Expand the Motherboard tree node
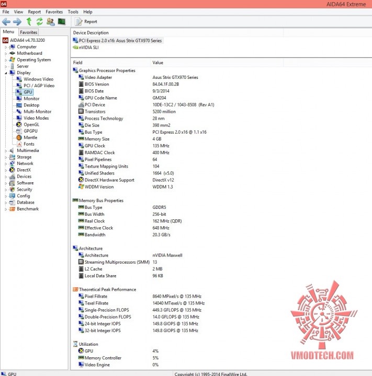The width and height of the screenshot is (372, 376). pyautogui.click(x=6, y=54)
